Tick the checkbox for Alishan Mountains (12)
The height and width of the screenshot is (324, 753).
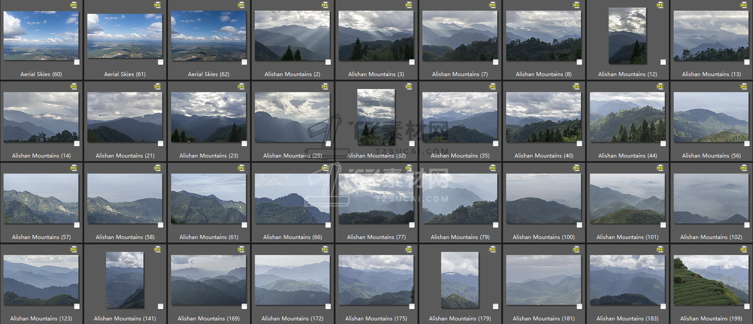[x=663, y=62]
